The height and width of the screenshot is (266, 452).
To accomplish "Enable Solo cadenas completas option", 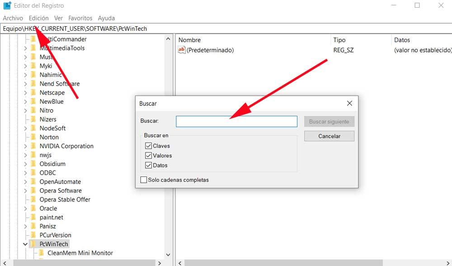I will coord(144,180).
